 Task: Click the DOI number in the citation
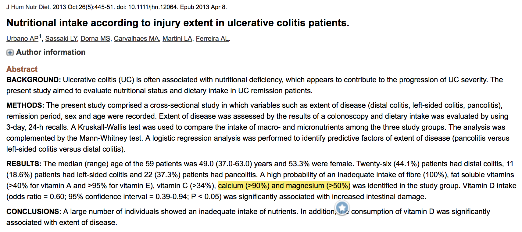coord(152,7)
